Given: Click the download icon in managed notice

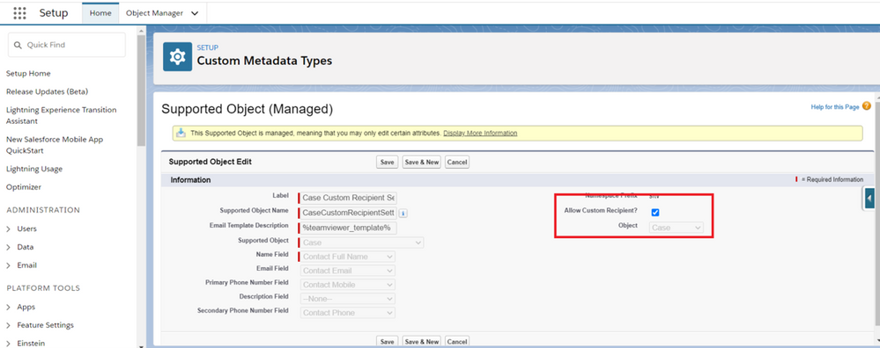Looking at the screenshot, I should (x=181, y=134).
